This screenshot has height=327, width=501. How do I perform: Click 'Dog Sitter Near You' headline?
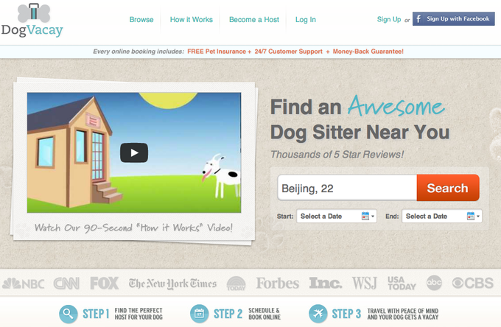(x=360, y=133)
